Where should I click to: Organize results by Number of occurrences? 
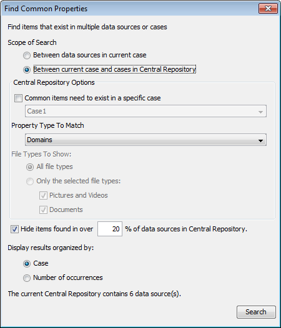click(27, 278)
